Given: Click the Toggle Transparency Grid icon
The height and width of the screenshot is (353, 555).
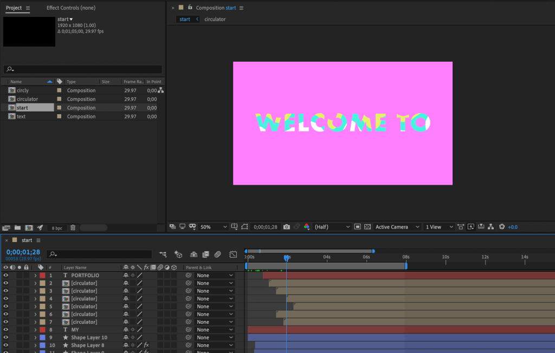Looking at the screenshot, I should [x=367, y=227].
